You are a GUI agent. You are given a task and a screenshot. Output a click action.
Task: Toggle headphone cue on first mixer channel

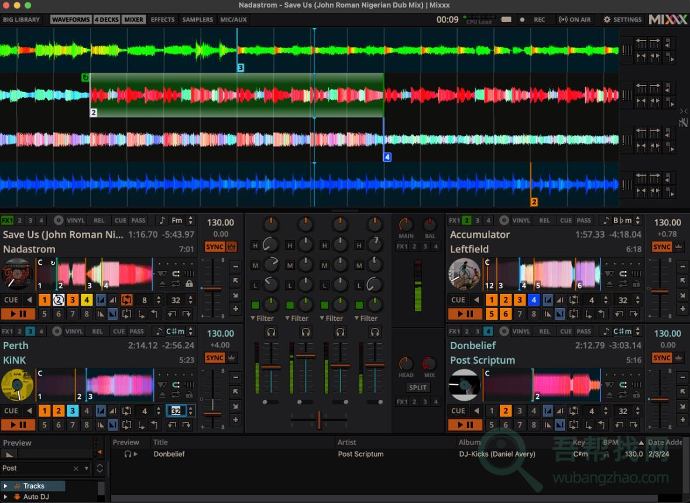coord(271,332)
